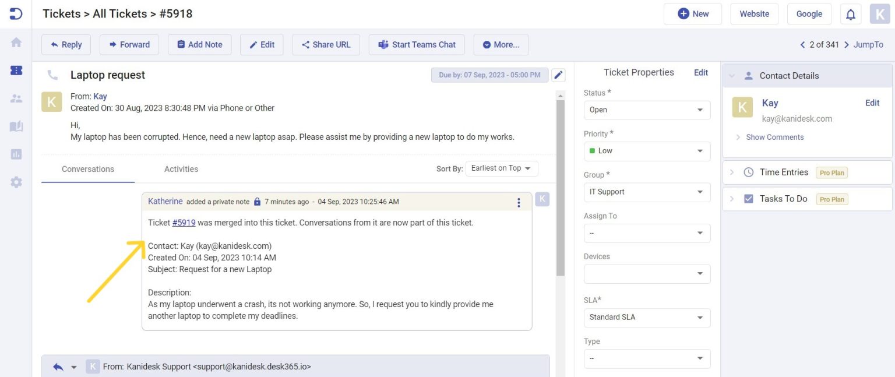Open the kebab menu on Katherine's private note
This screenshot has width=895, height=377.
[519, 202]
